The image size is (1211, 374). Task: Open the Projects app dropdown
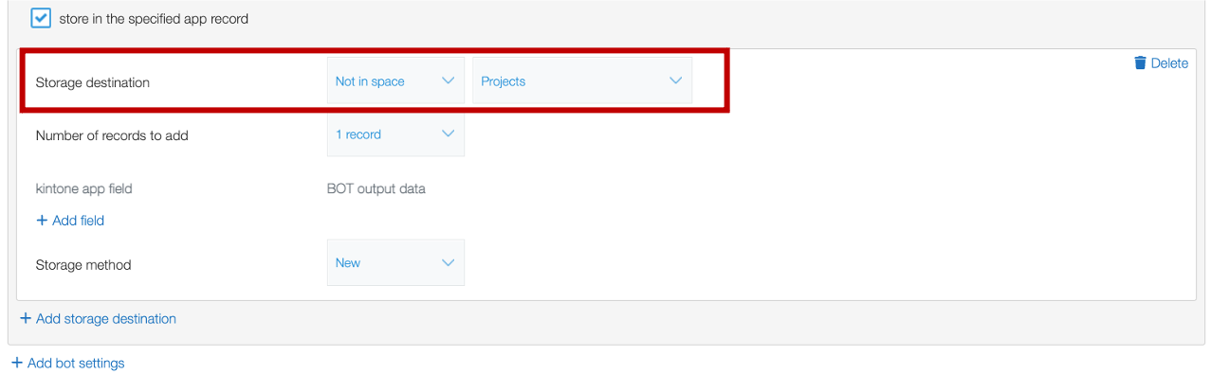(x=582, y=80)
